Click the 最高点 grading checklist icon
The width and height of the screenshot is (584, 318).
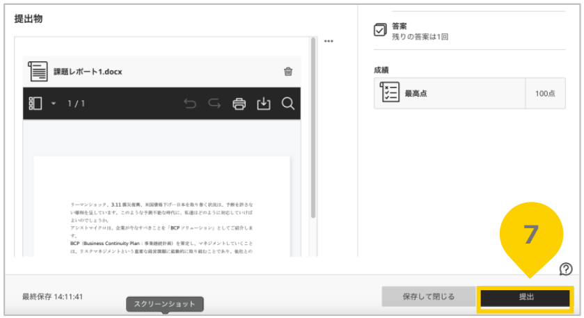coord(390,92)
